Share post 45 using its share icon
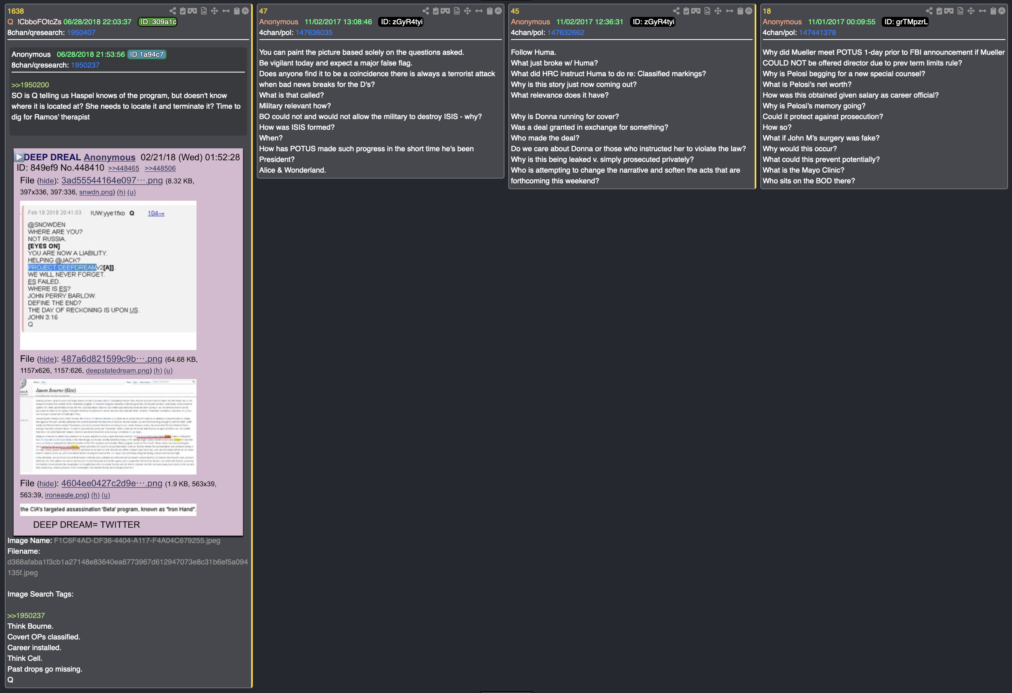Screen dimensions: 1012x693 [676, 11]
